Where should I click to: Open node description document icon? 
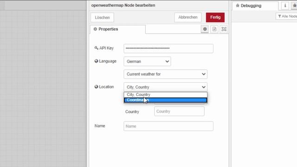pyautogui.click(x=214, y=29)
